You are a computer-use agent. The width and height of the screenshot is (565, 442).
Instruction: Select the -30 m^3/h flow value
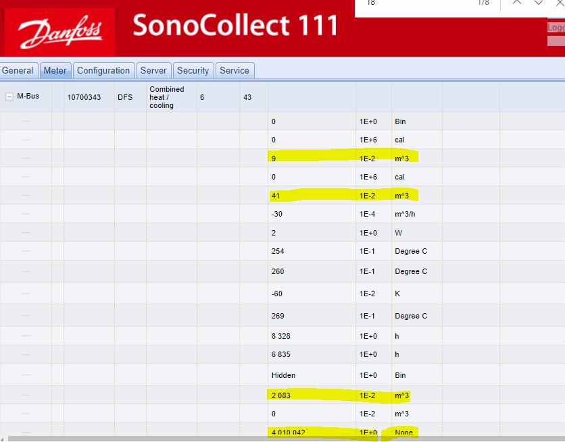point(278,214)
